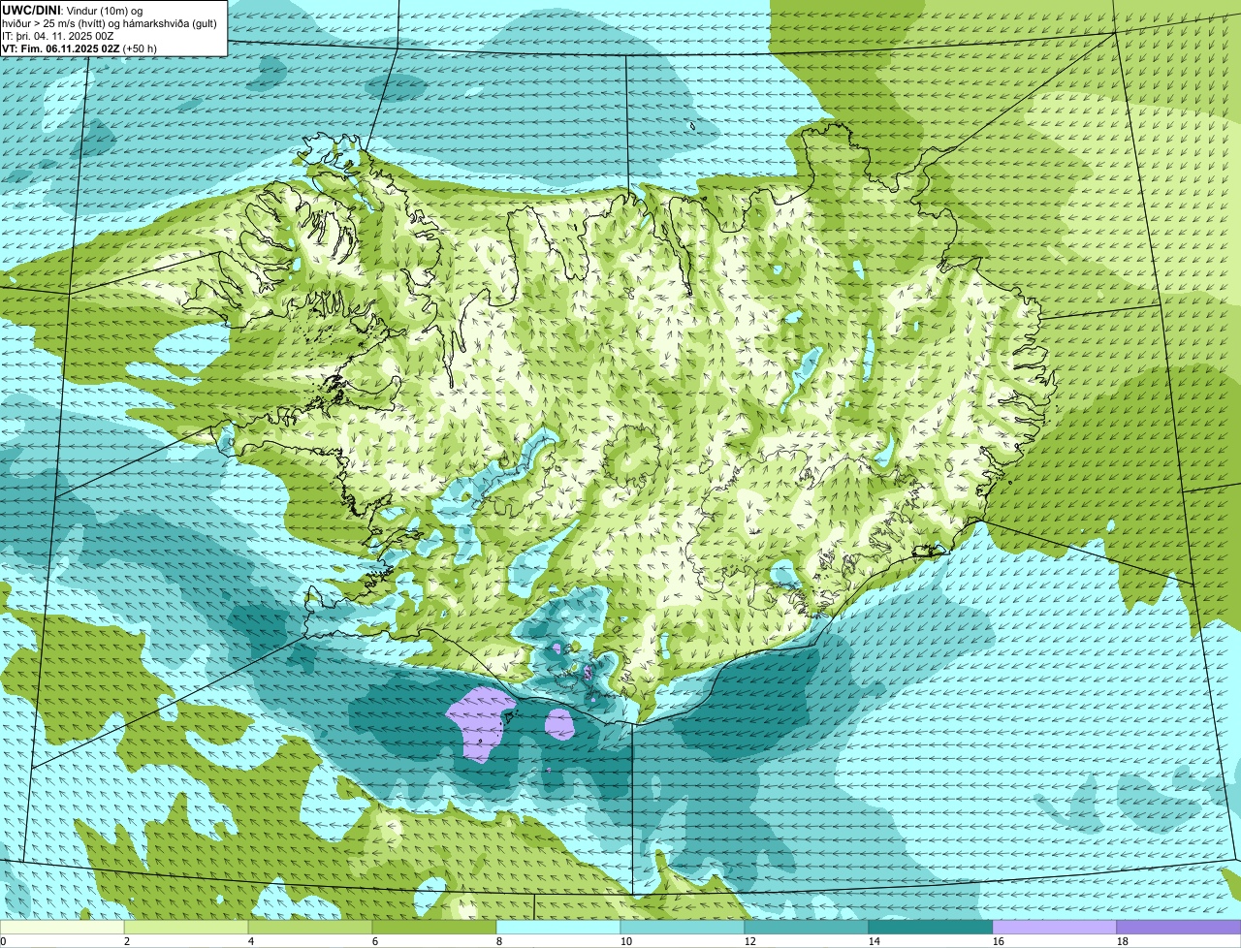Click the darker purple legend swatch above 18

point(1179,928)
